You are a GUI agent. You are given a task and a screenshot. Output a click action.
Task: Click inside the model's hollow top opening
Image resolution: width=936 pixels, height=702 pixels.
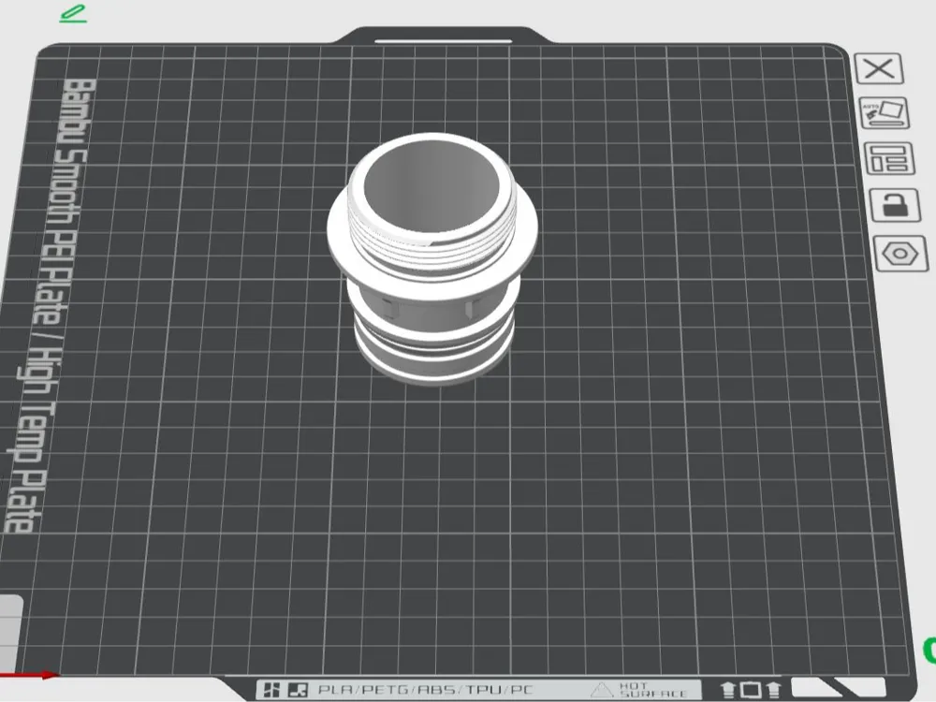[x=431, y=187]
